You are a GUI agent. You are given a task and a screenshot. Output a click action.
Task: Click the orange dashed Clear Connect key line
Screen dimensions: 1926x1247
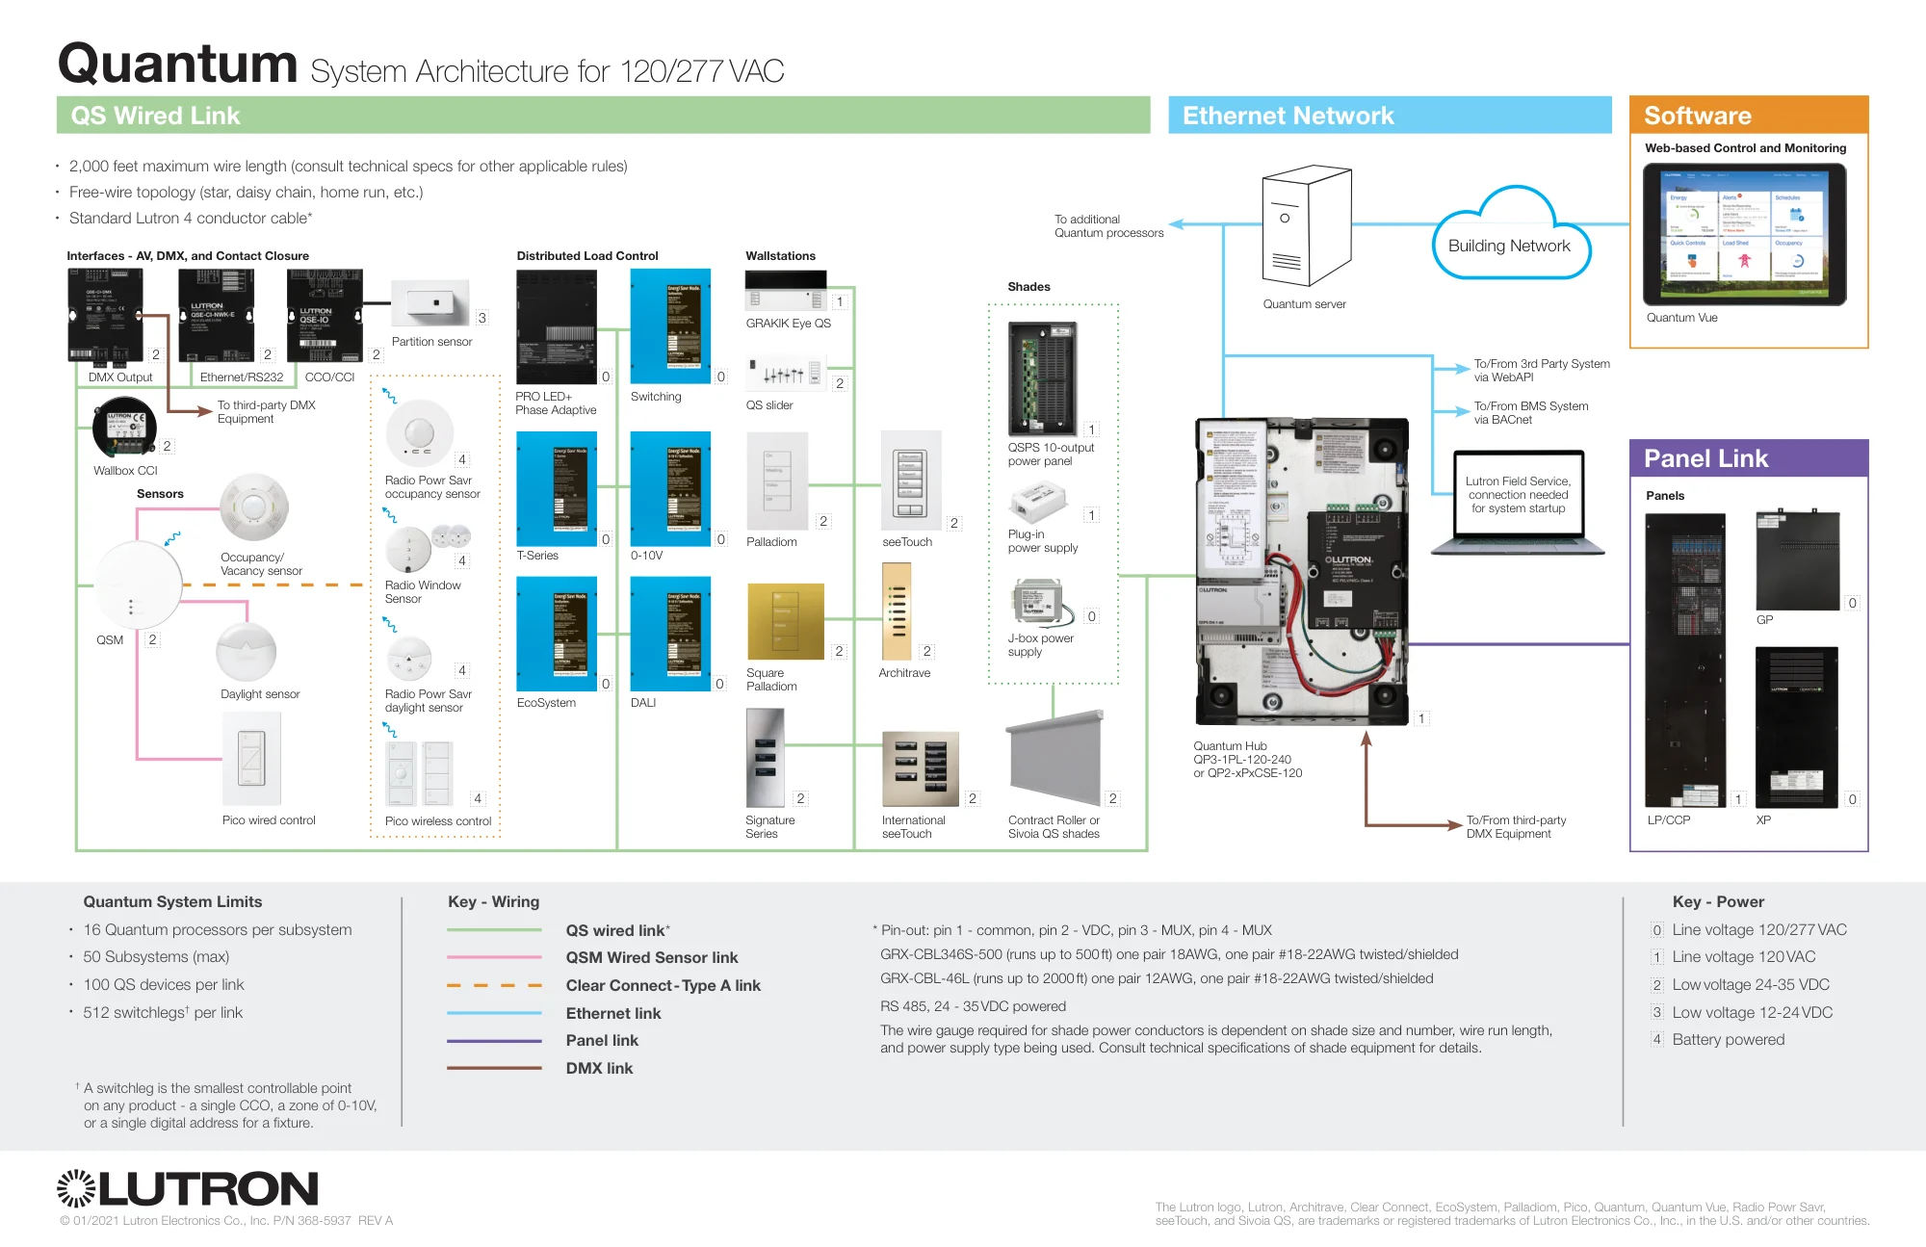coord(494,985)
